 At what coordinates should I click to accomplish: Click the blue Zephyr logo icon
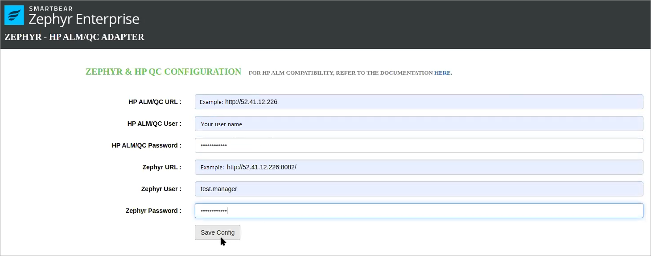pos(14,15)
